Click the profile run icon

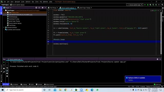click(153, 5)
